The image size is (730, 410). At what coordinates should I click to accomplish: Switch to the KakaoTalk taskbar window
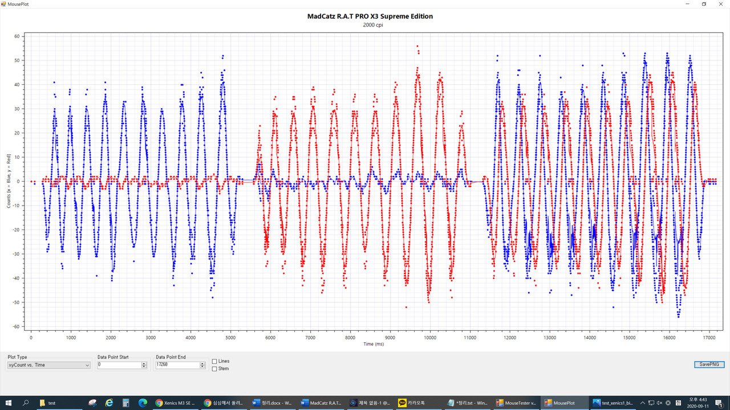(419, 403)
